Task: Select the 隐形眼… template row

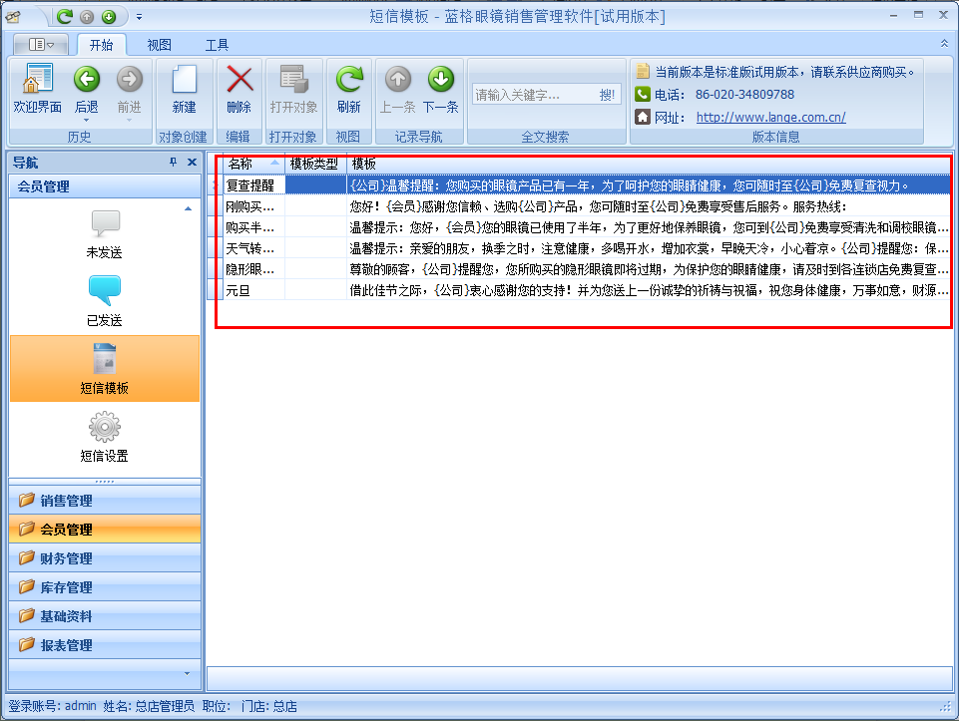Action: click(x=581, y=269)
